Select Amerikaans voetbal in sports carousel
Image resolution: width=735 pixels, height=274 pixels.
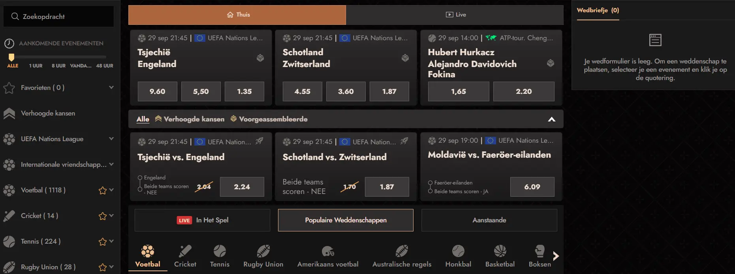point(328,251)
